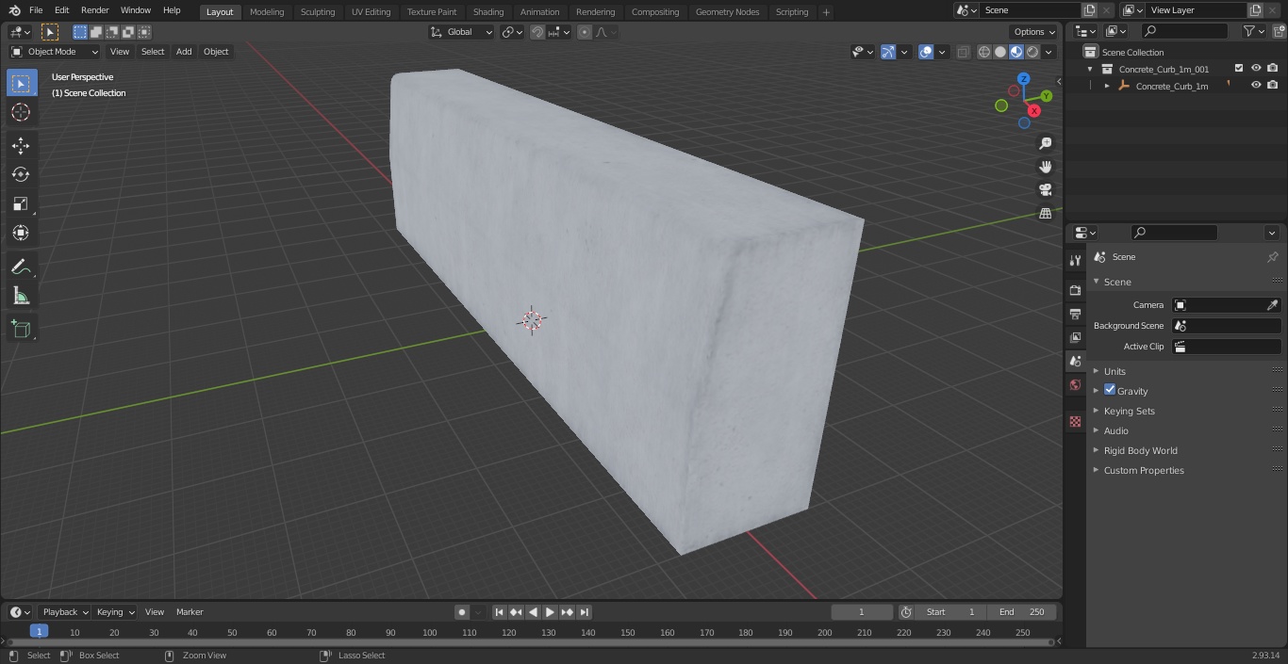Expand Concrete_Curb_1m object tree

tap(1107, 86)
